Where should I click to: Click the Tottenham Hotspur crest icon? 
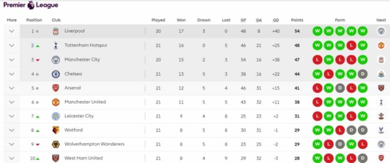click(56, 45)
